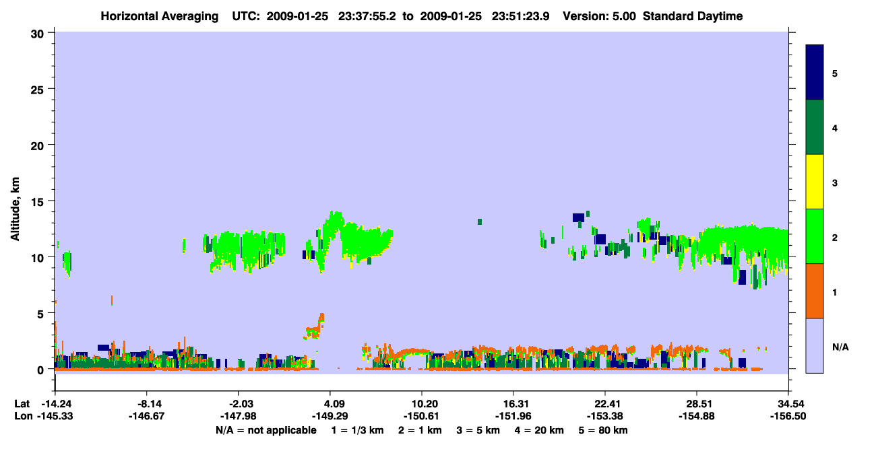
Task: Click the longitude value -151.96
Action: tap(513, 416)
